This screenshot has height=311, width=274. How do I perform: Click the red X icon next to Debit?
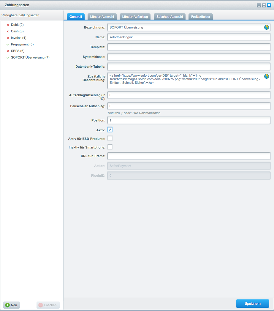[8, 25]
